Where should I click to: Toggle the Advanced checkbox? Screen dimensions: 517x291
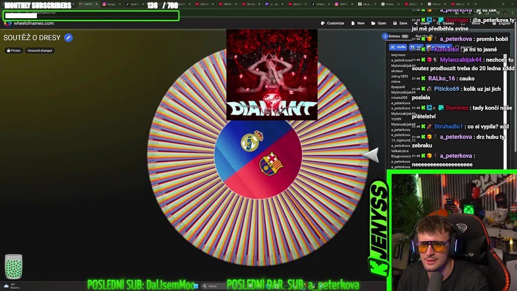click(457, 47)
